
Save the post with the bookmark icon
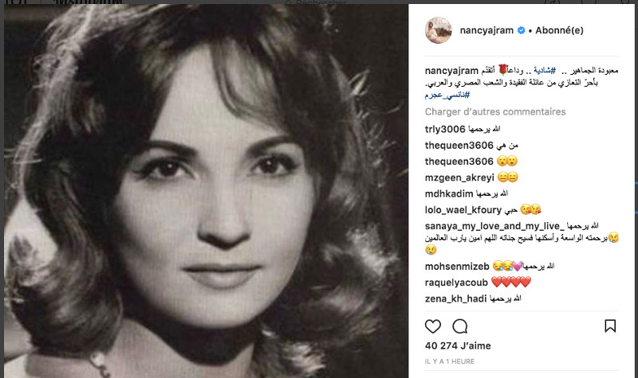pyautogui.click(x=610, y=326)
